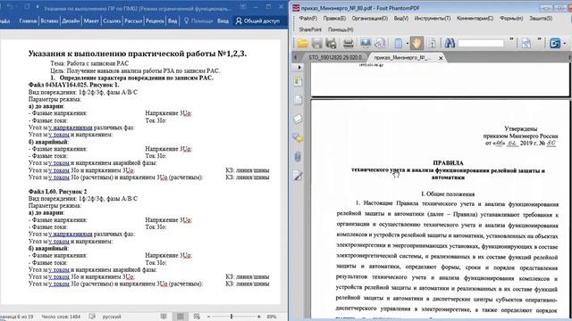Select the text selection tool in Foxit

(432, 44)
